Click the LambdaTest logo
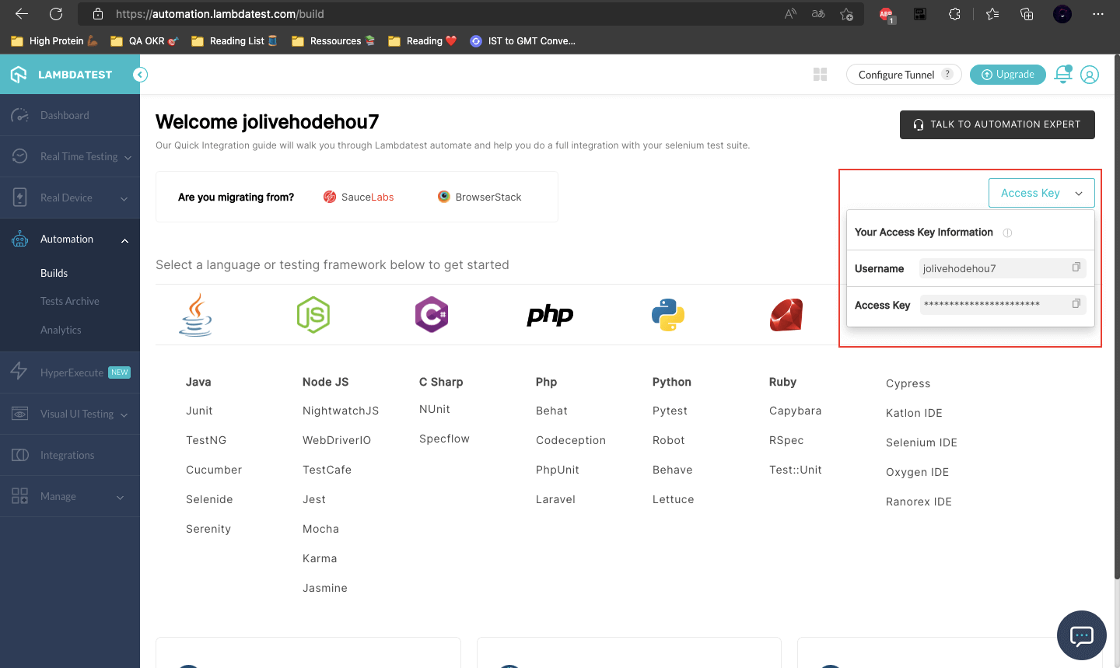Image resolution: width=1120 pixels, height=668 pixels. tap(62, 74)
